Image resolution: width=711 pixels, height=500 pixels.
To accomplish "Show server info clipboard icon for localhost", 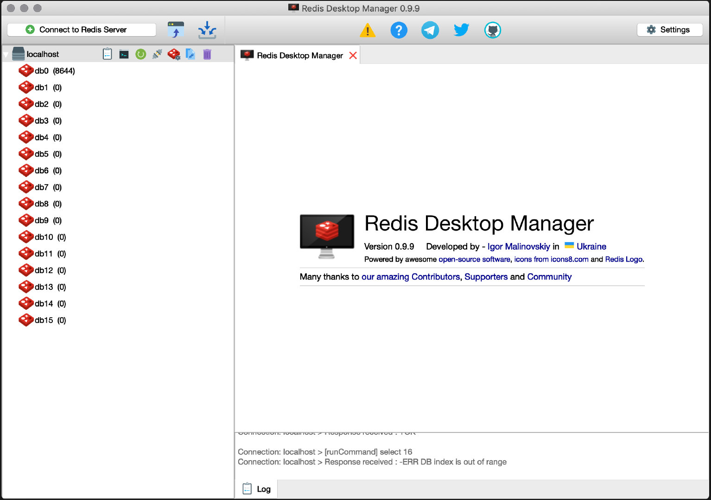I will (107, 54).
